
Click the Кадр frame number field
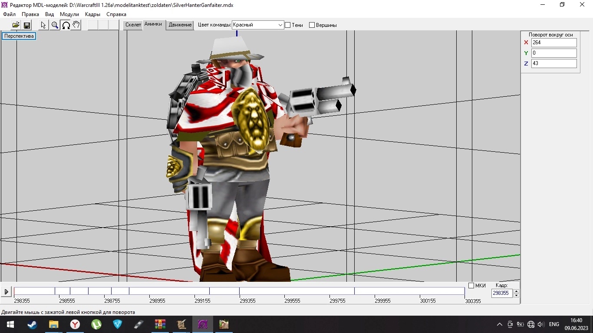502,293
